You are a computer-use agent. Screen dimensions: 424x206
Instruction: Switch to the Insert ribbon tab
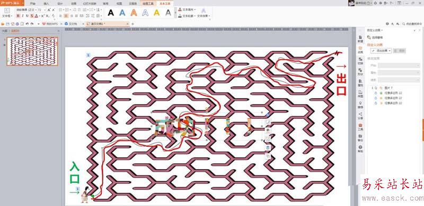tap(46, 4)
